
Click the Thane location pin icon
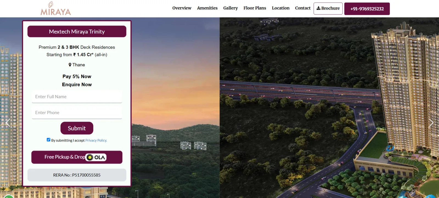(x=70, y=65)
